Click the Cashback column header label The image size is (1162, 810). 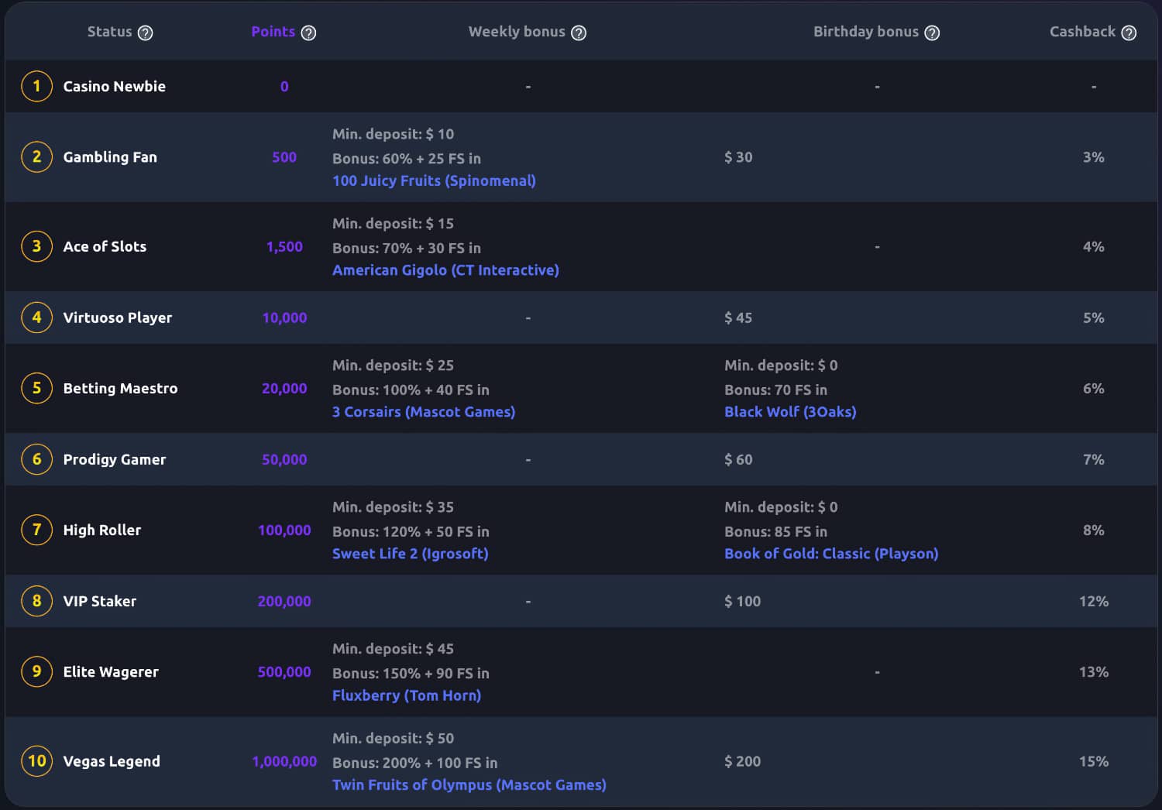click(1081, 32)
